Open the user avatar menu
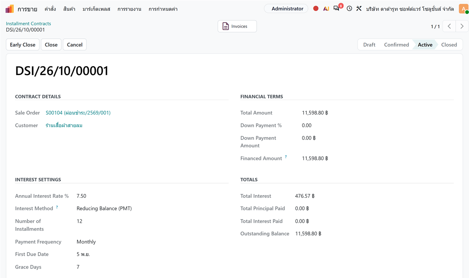Screen dimensions: 469x278 click(x=463, y=9)
